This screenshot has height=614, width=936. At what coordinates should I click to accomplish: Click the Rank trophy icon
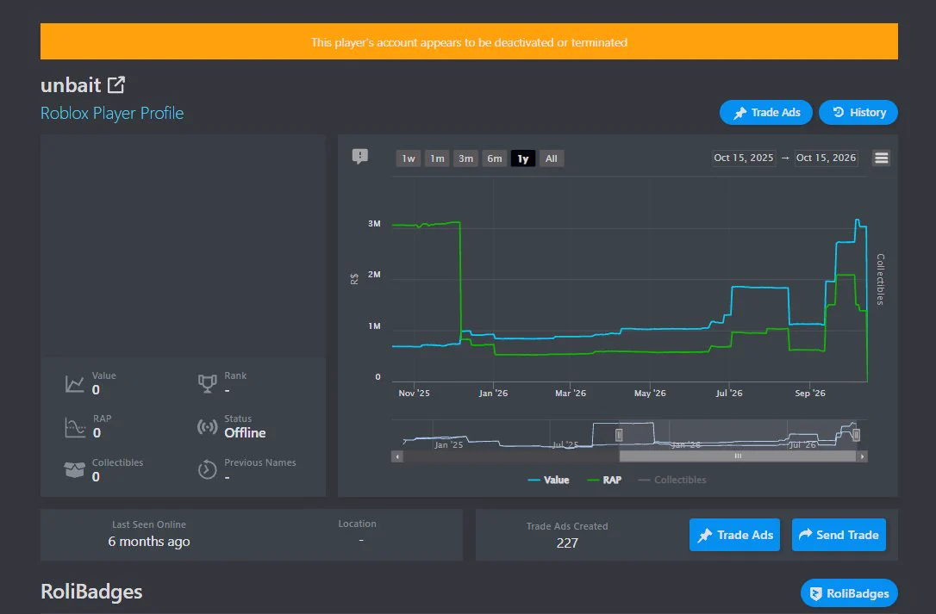pyautogui.click(x=207, y=384)
